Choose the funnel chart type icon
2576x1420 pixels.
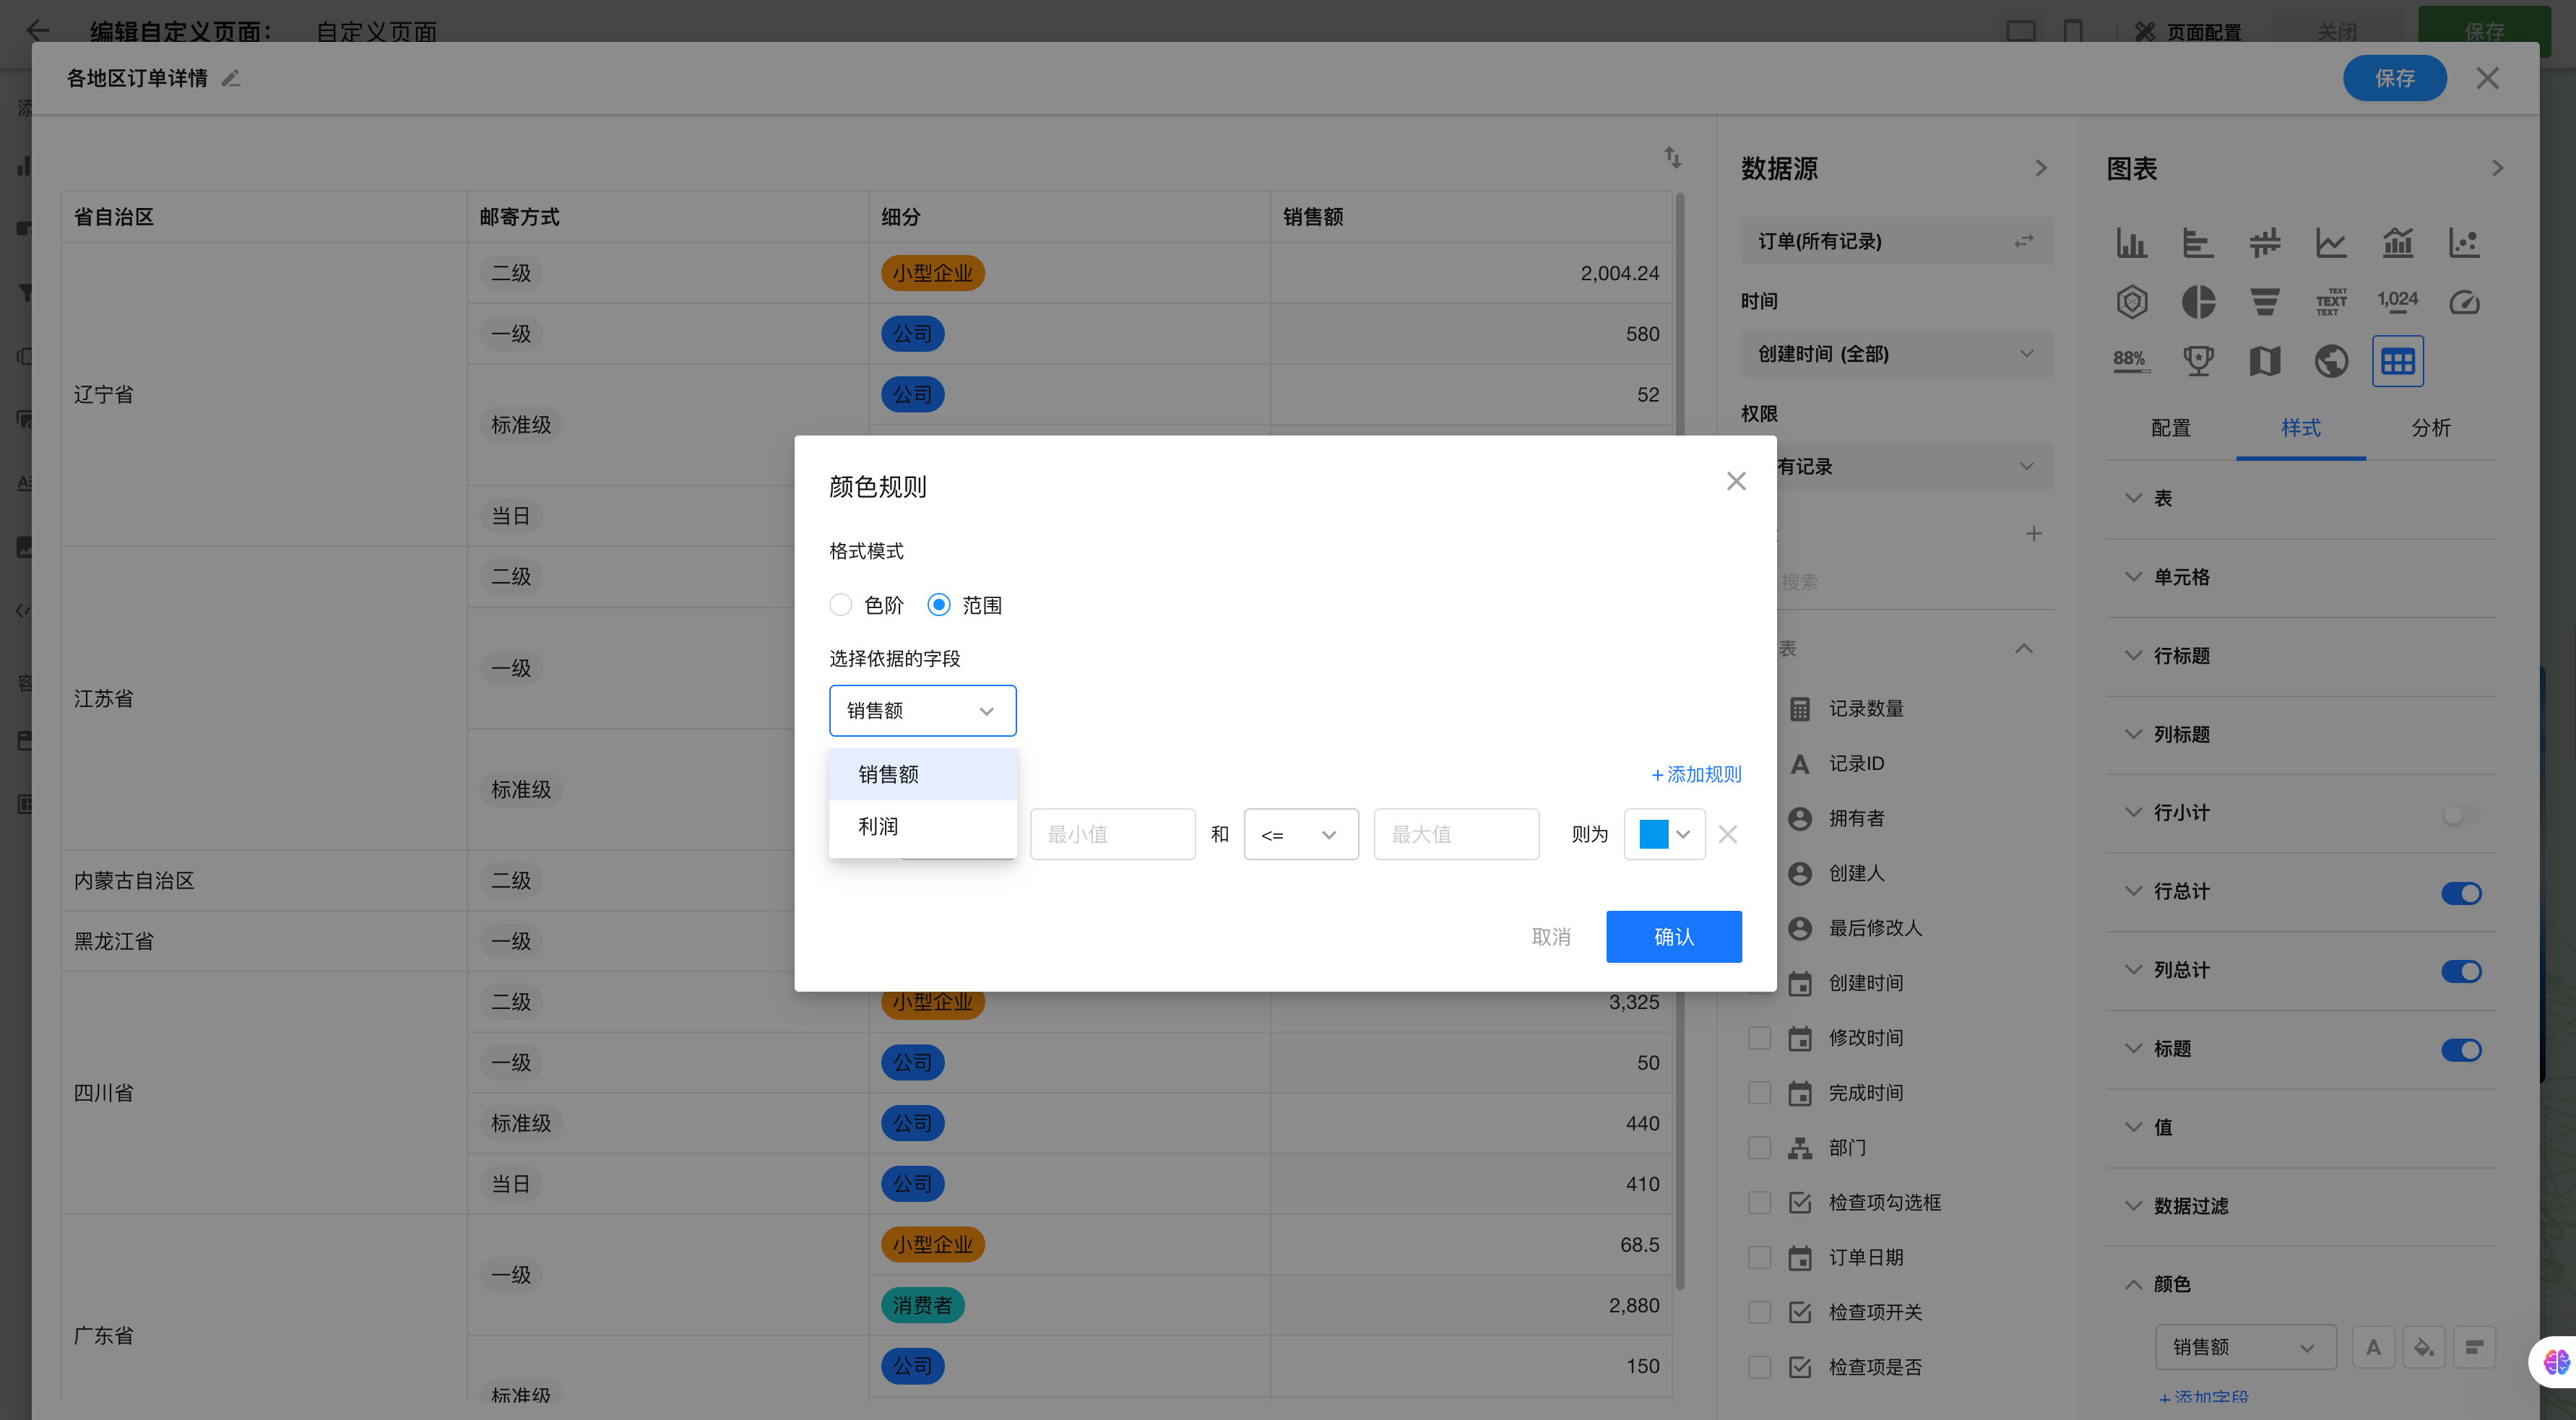pos(2264,301)
